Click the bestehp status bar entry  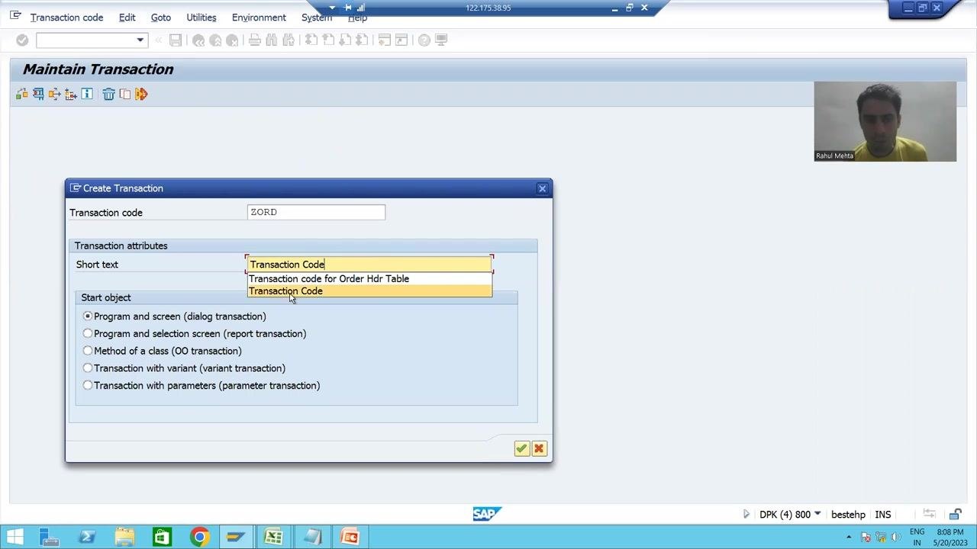click(x=848, y=515)
